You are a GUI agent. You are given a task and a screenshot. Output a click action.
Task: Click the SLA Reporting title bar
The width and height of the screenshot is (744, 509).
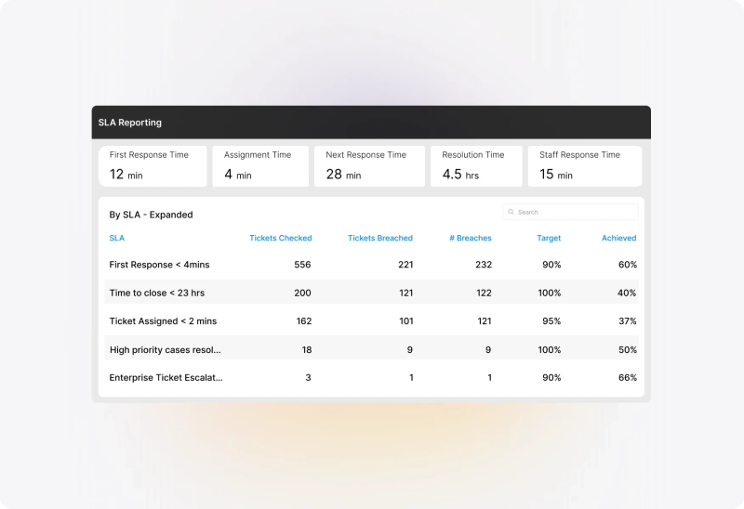pos(371,123)
